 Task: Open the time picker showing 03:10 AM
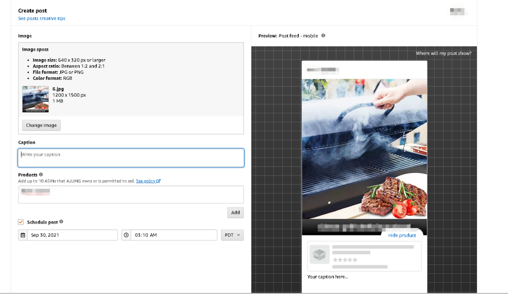click(174, 235)
